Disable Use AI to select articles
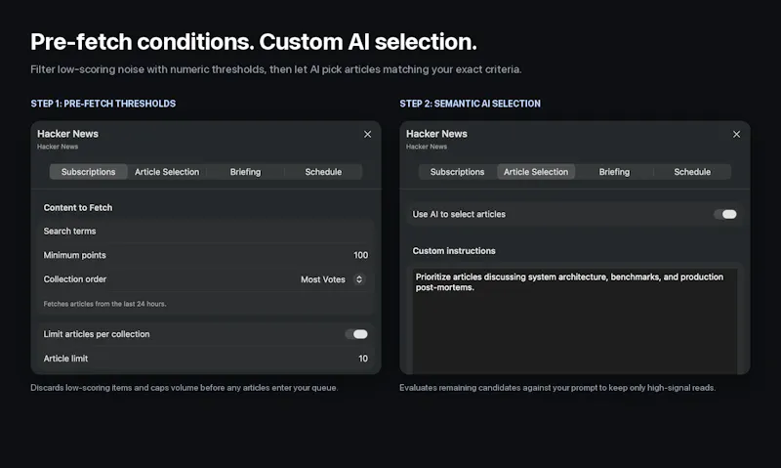Image resolution: width=781 pixels, height=468 pixels. pos(725,214)
